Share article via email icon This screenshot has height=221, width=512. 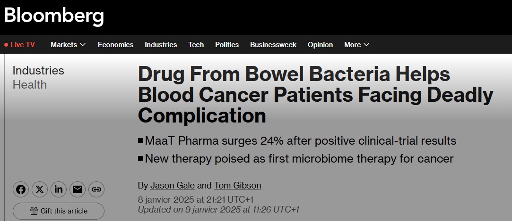point(78,189)
